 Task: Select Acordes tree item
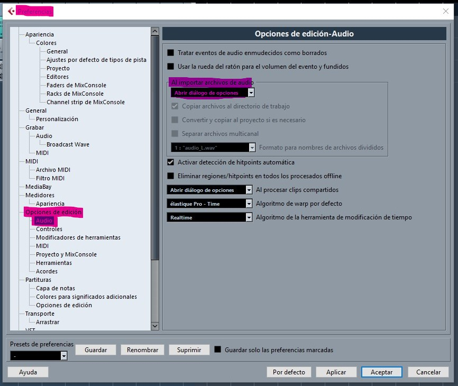[47, 272]
